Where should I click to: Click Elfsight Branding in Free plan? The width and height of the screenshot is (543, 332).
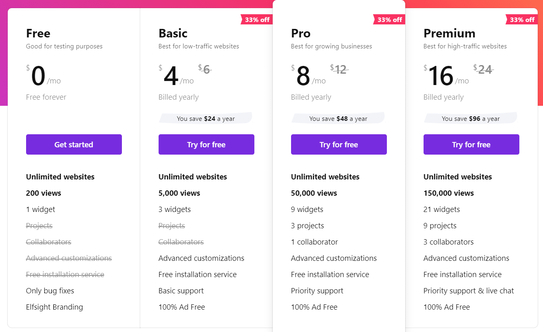[x=55, y=307]
